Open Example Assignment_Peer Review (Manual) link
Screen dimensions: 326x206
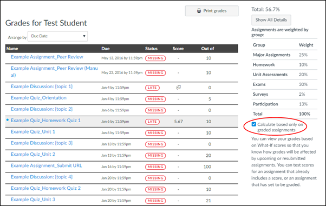[54, 71]
